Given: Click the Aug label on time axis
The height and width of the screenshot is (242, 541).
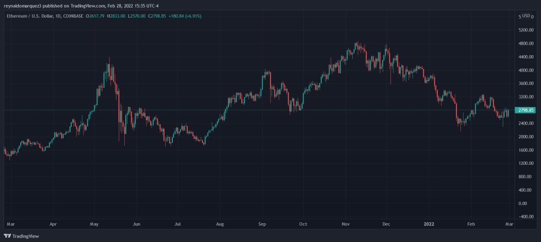Looking at the screenshot, I should click(220, 224).
